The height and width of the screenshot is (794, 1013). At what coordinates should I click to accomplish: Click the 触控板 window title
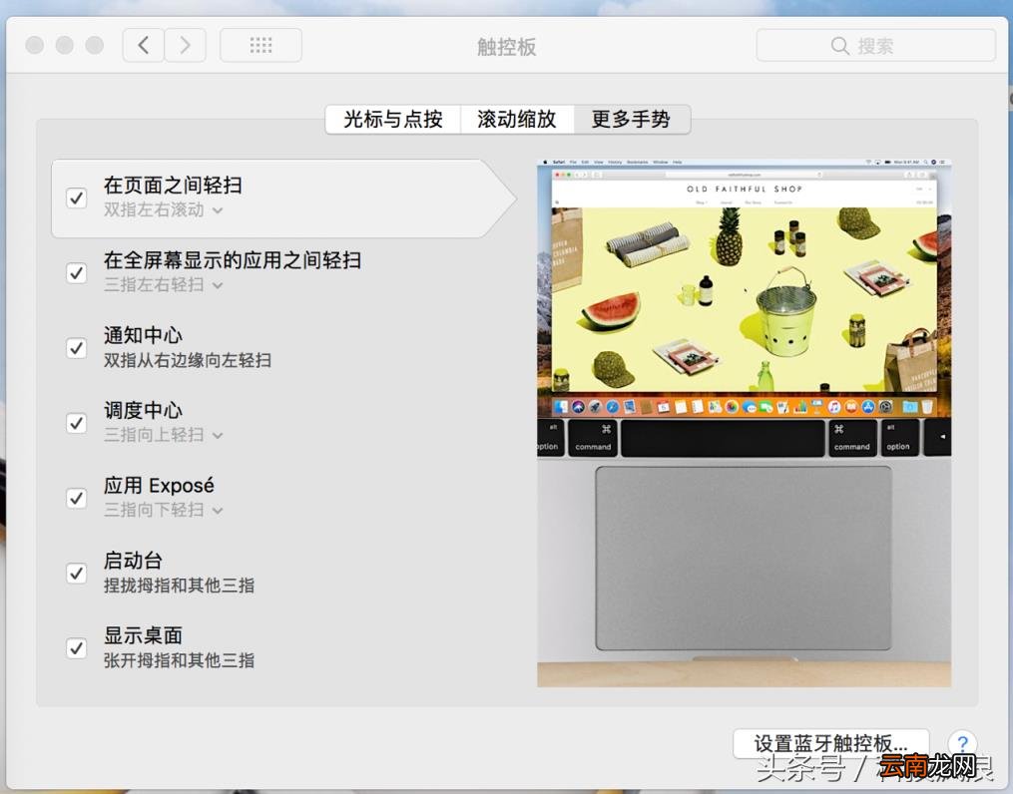coord(507,47)
